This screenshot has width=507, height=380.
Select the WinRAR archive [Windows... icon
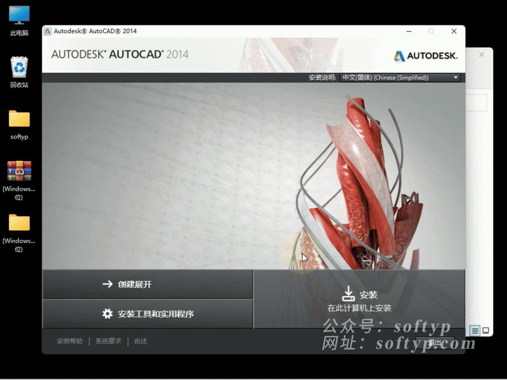coord(19,180)
